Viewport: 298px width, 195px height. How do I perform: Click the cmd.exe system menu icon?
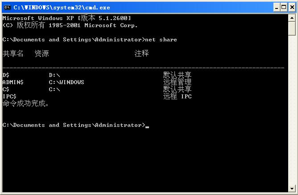click(7, 8)
